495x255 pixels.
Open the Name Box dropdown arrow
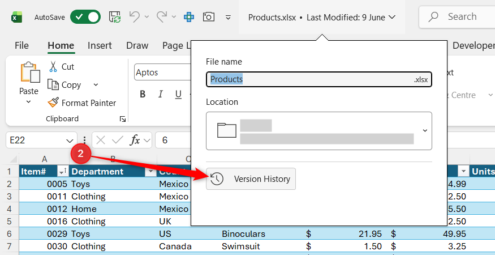coord(70,140)
